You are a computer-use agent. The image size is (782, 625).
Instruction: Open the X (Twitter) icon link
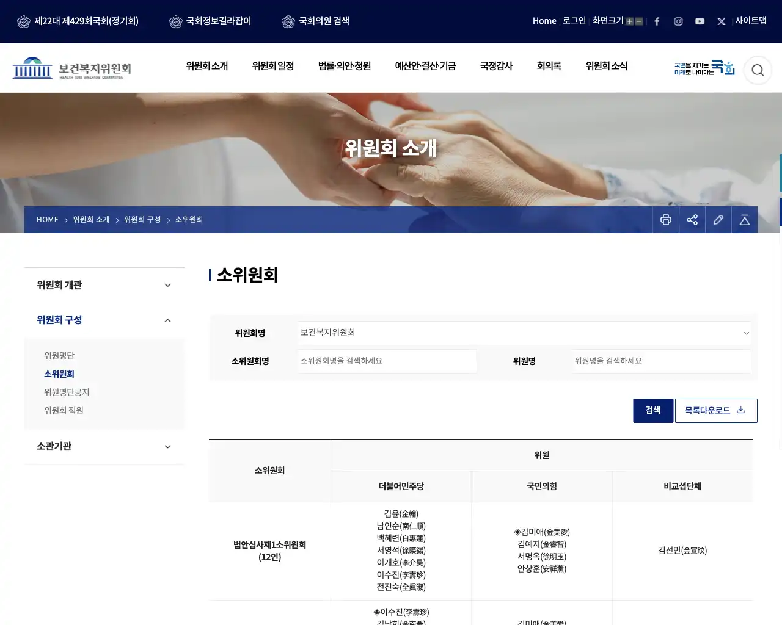722,21
